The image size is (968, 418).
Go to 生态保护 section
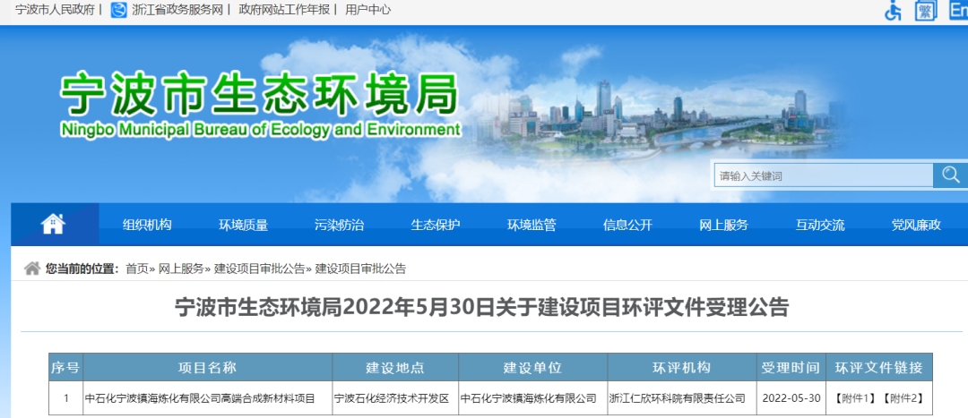tap(436, 225)
